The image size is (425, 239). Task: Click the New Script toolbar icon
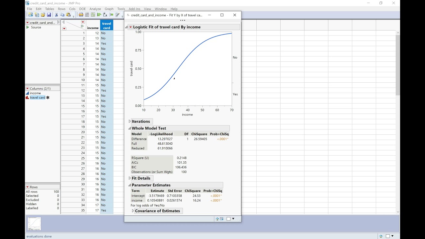point(37,15)
